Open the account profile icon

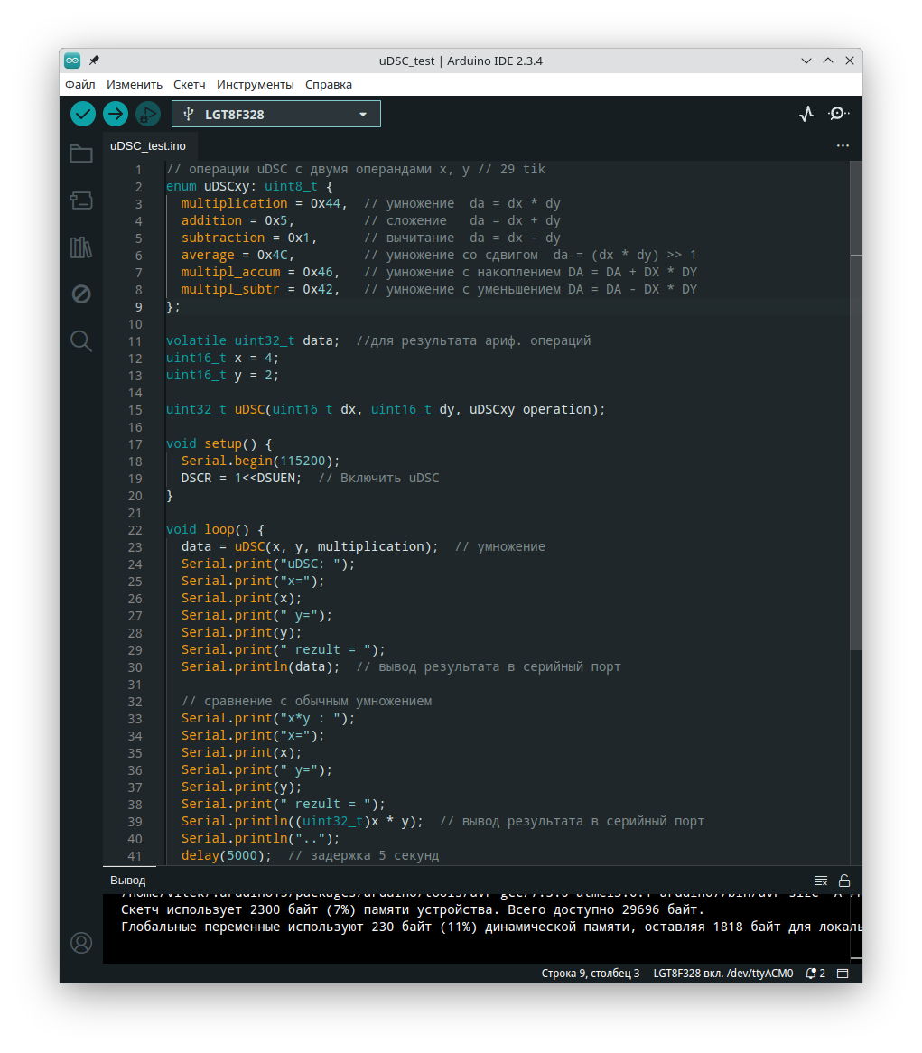[x=81, y=943]
